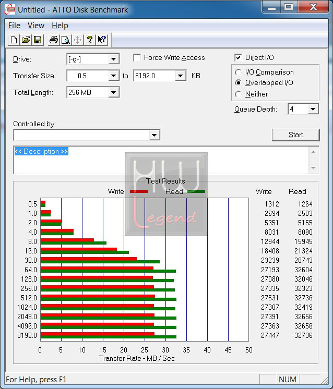Image resolution: width=333 pixels, height=389 pixels.
Task: Click the read value 28743
Action: [303, 260]
